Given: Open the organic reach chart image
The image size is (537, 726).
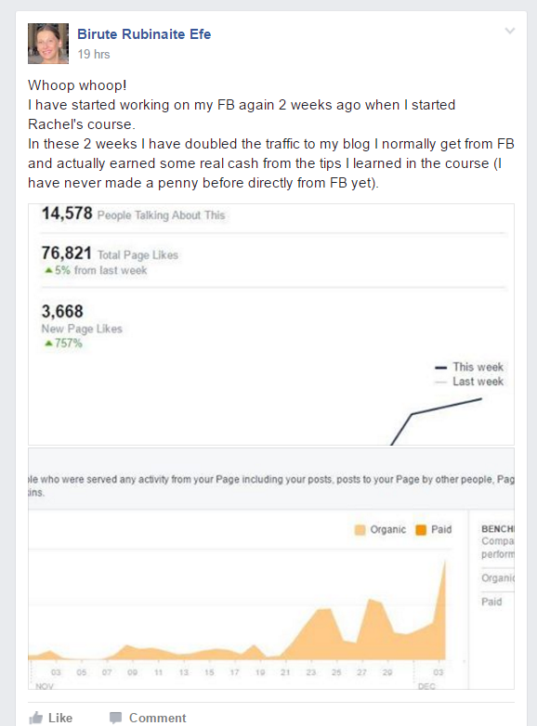Looking at the screenshot, I should 271,568.
